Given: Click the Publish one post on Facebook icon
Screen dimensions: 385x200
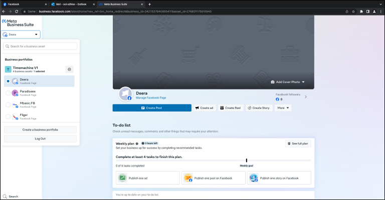Looking at the screenshot, I should point(188,177).
